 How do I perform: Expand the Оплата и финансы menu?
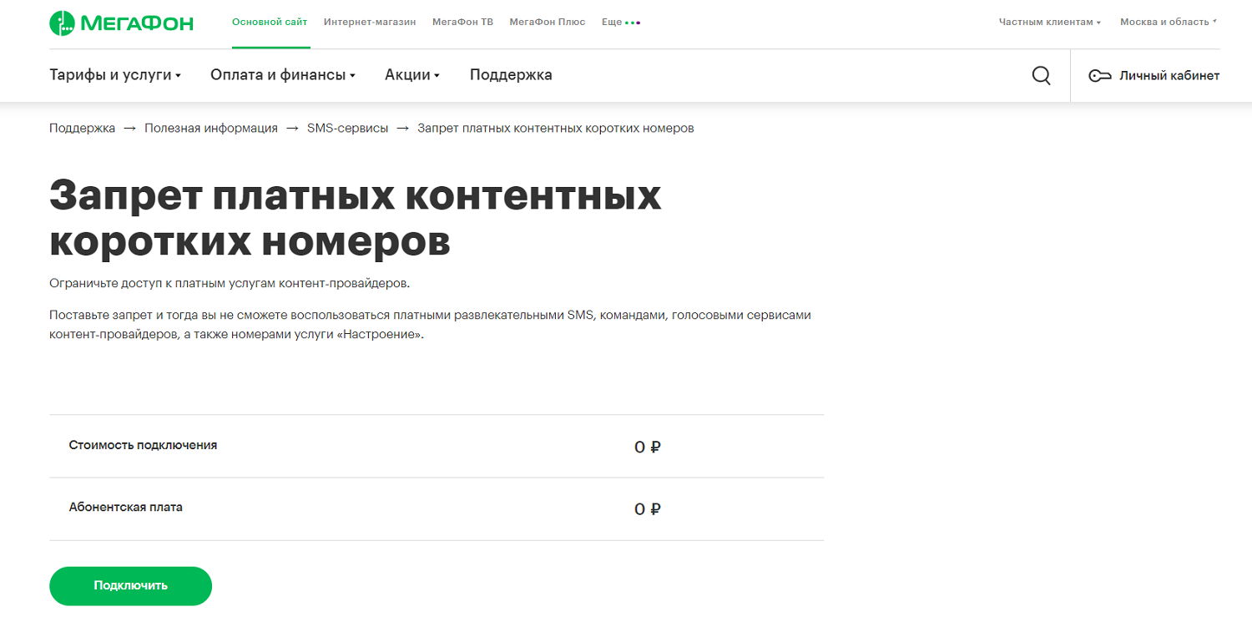[x=283, y=75]
